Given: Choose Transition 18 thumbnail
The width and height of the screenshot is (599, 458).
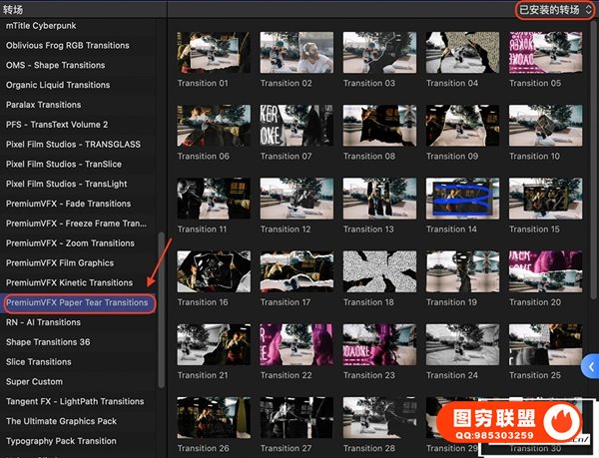Looking at the screenshot, I should [x=379, y=271].
